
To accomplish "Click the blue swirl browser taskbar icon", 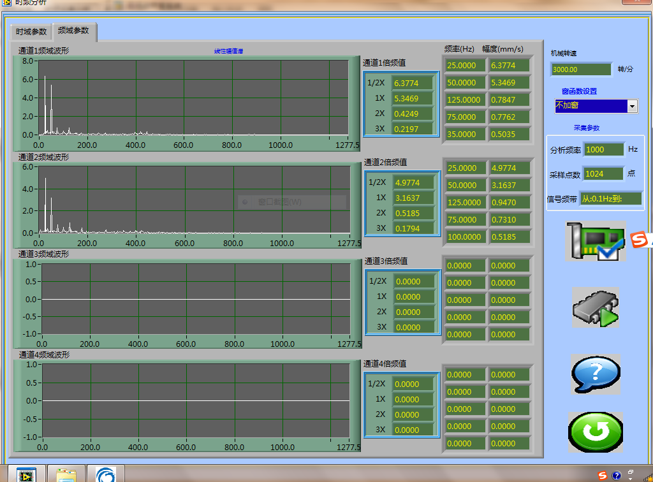I will coord(105,475).
